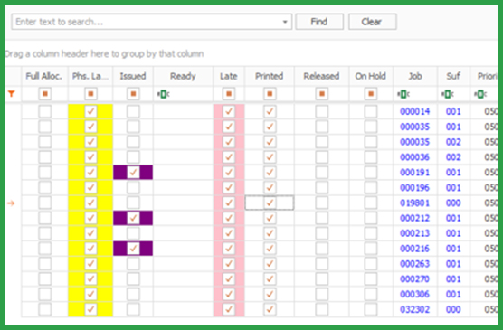Viewport: 503px width, 330px height.
Task: Toggle the Printed filter row checkbox
Action: click(x=270, y=94)
